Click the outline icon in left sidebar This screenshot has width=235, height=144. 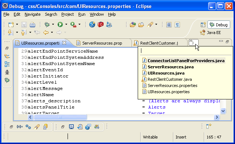[7, 64]
